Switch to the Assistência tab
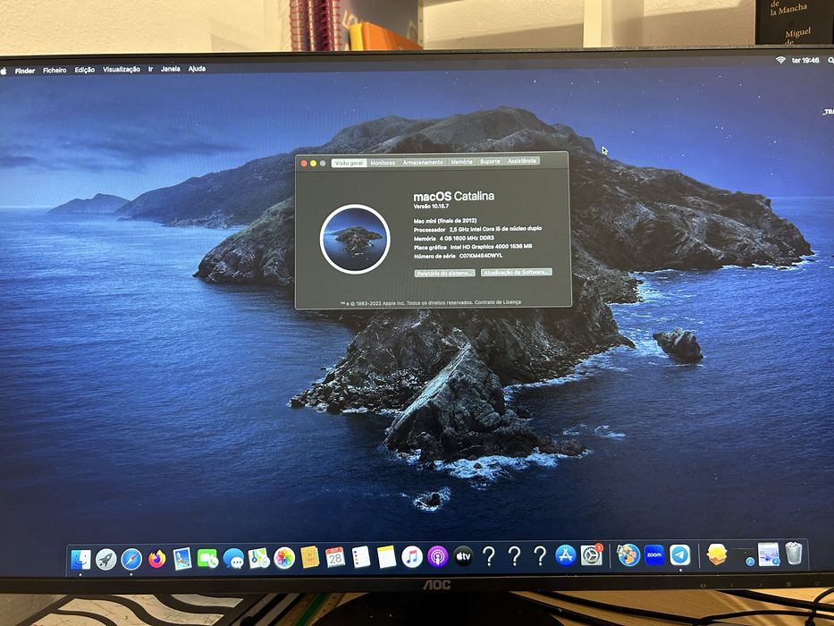834x626 pixels. [x=521, y=161]
